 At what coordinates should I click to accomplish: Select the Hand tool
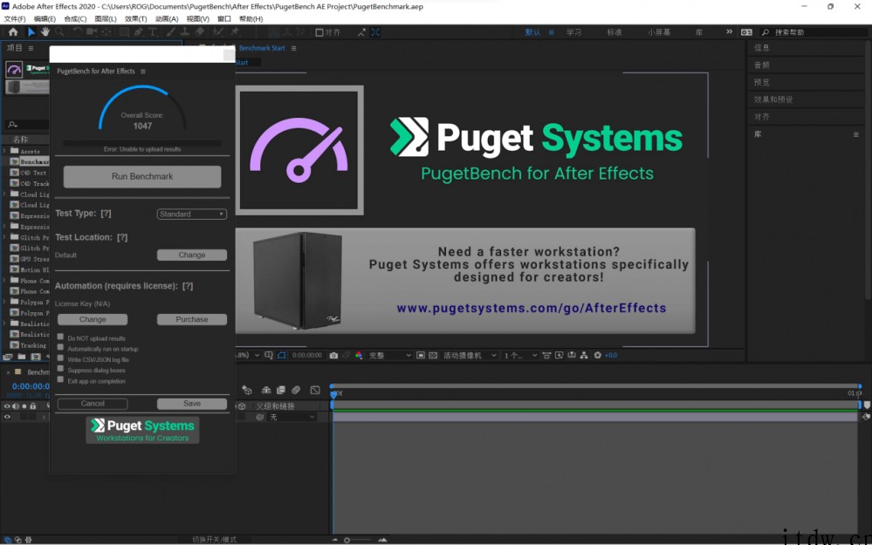point(45,32)
